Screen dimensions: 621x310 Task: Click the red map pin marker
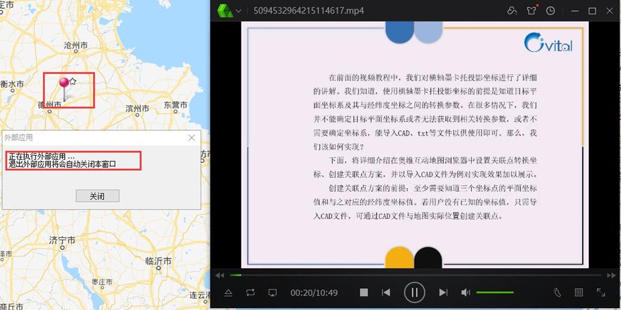point(64,84)
